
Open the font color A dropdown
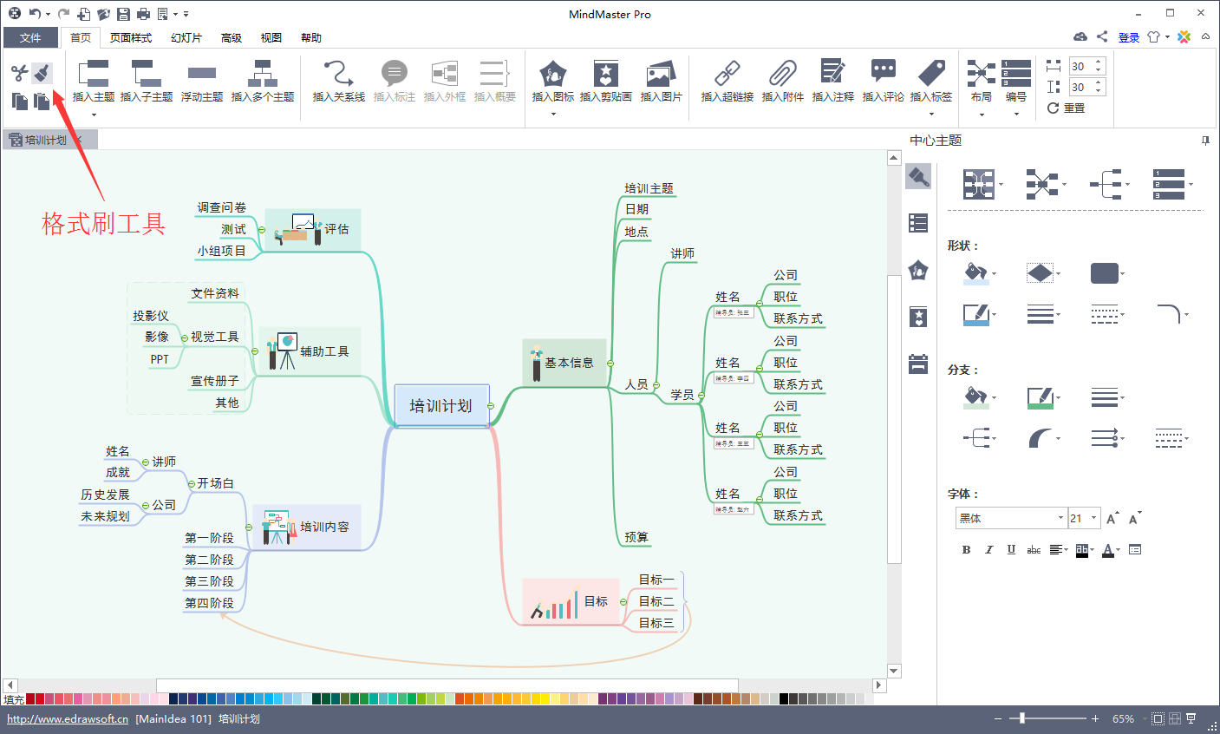pyautogui.click(x=1119, y=550)
